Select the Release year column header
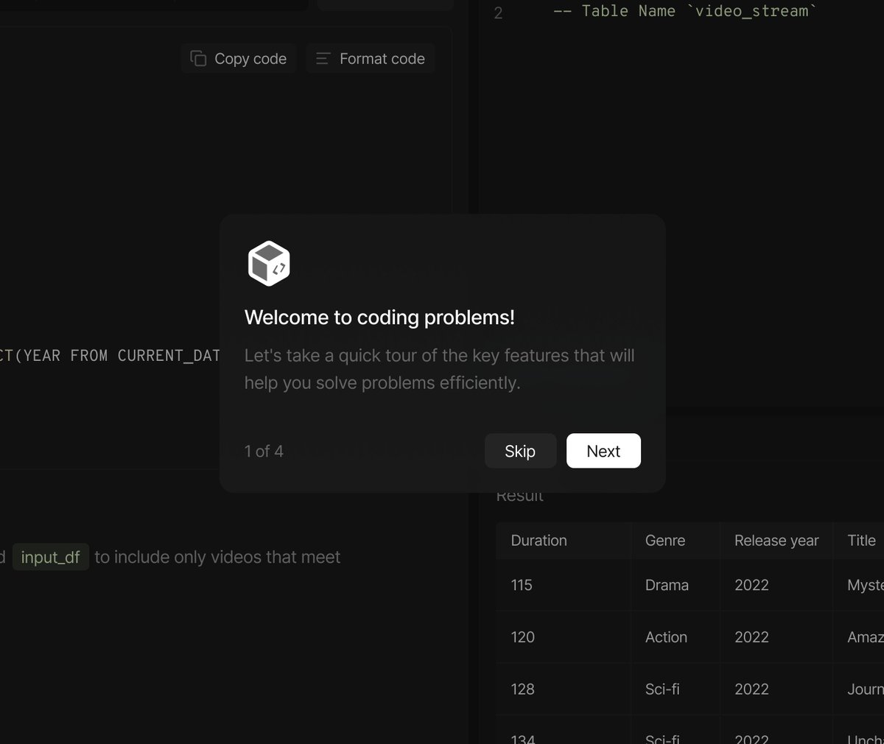This screenshot has height=744, width=884. 776,540
